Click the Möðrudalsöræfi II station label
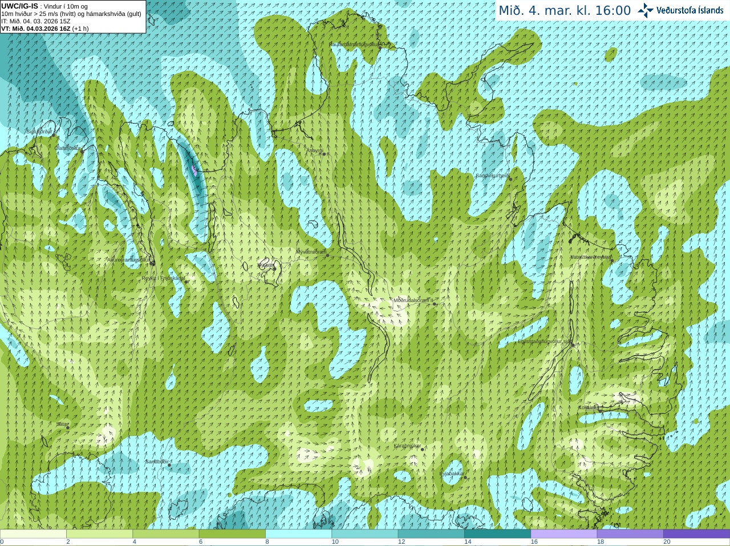The width and height of the screenshot is (730, 546). (x=413, y=300)
